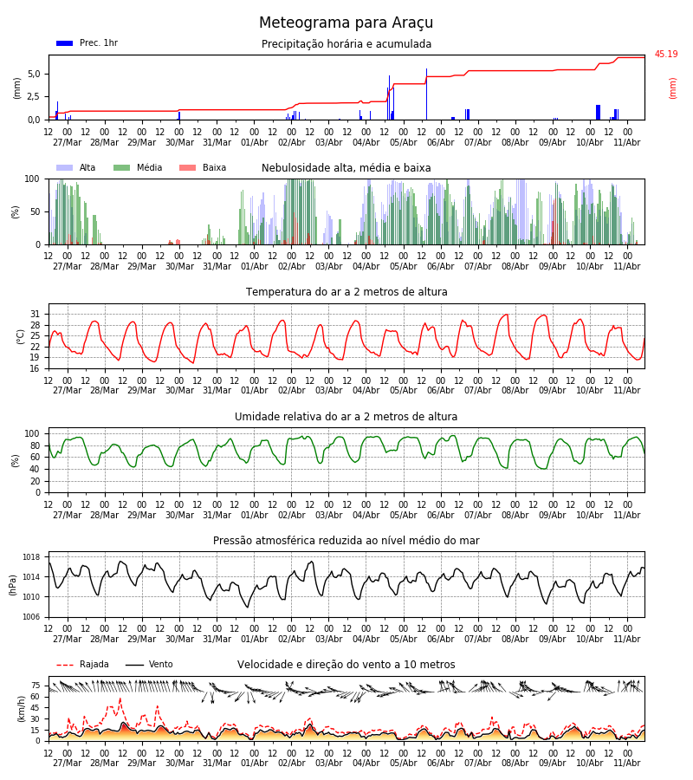Click Velocidade e direção do vento title
The width and height of the screenshot is (693, 780).
tap(346, 665)
